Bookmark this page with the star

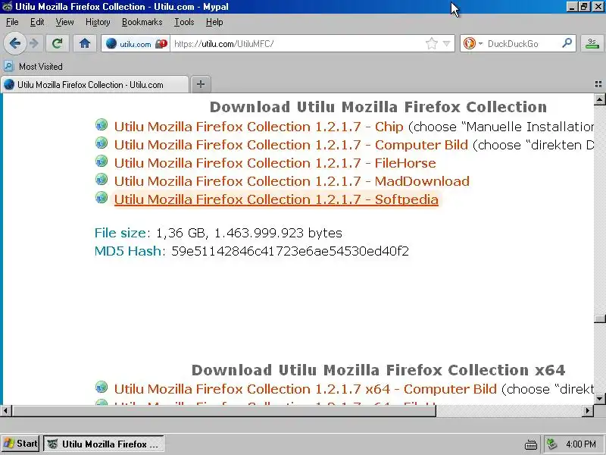point(432,43)
